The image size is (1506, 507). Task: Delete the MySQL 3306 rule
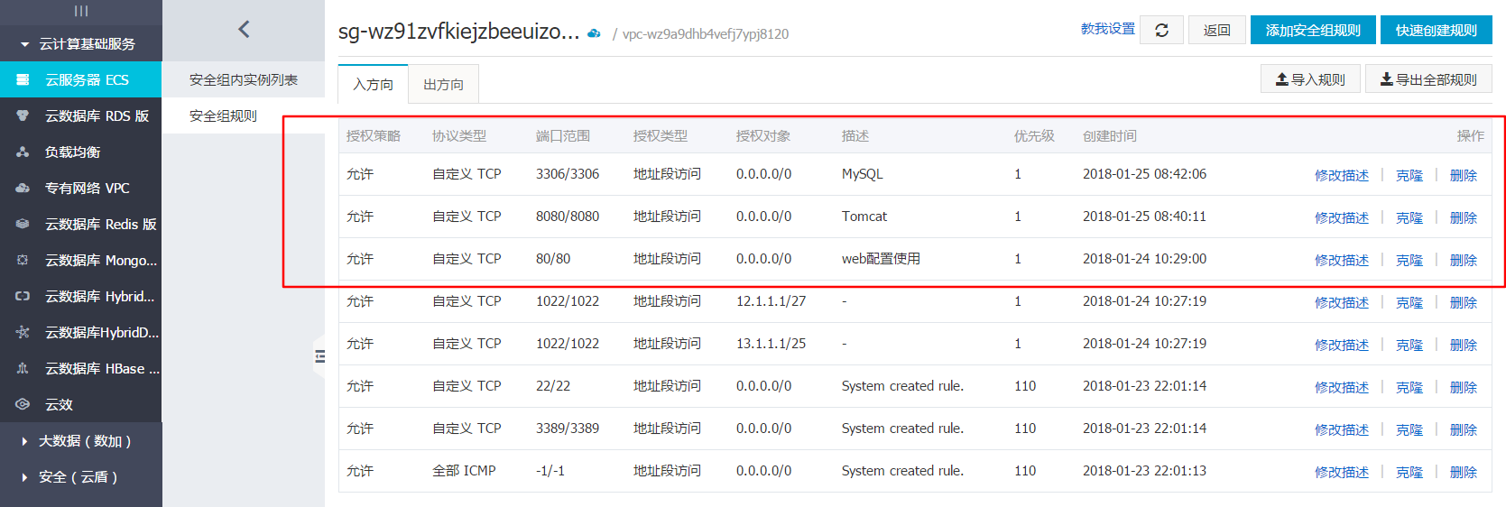point(1464,175)
